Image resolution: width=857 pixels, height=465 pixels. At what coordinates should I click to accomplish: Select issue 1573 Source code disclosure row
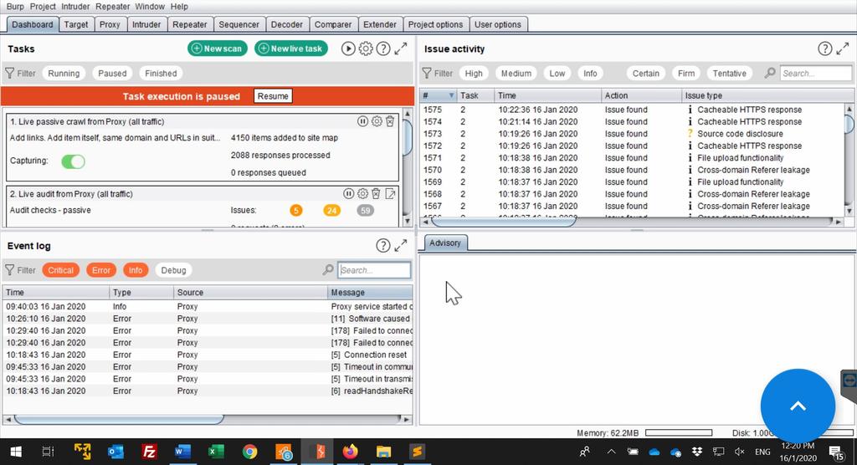point(633,133)
